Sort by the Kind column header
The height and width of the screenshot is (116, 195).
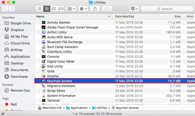[x=190, y=16]
